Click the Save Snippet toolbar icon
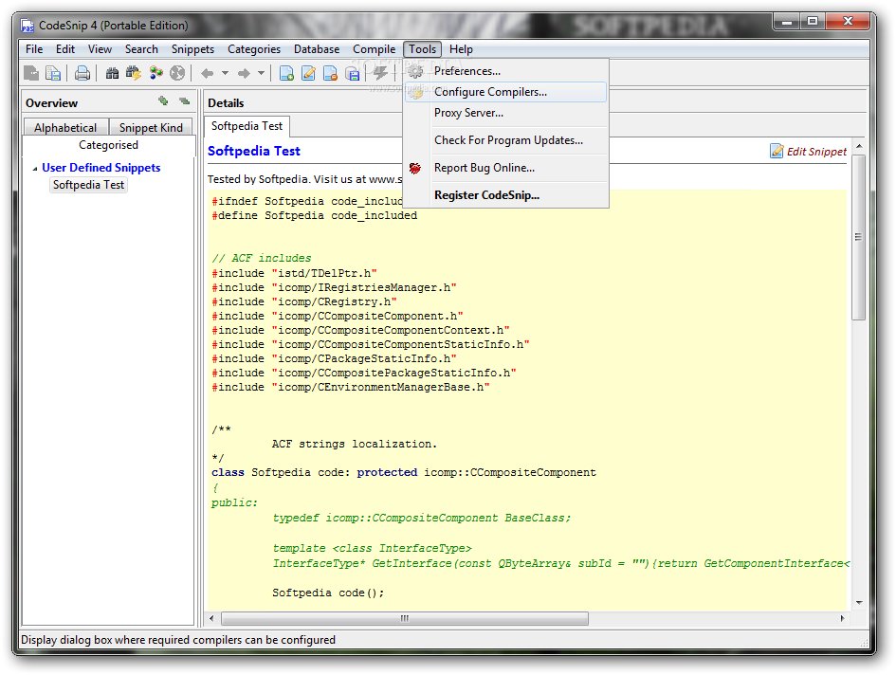Viewport: 896px width, 675px height. (31, 73)
